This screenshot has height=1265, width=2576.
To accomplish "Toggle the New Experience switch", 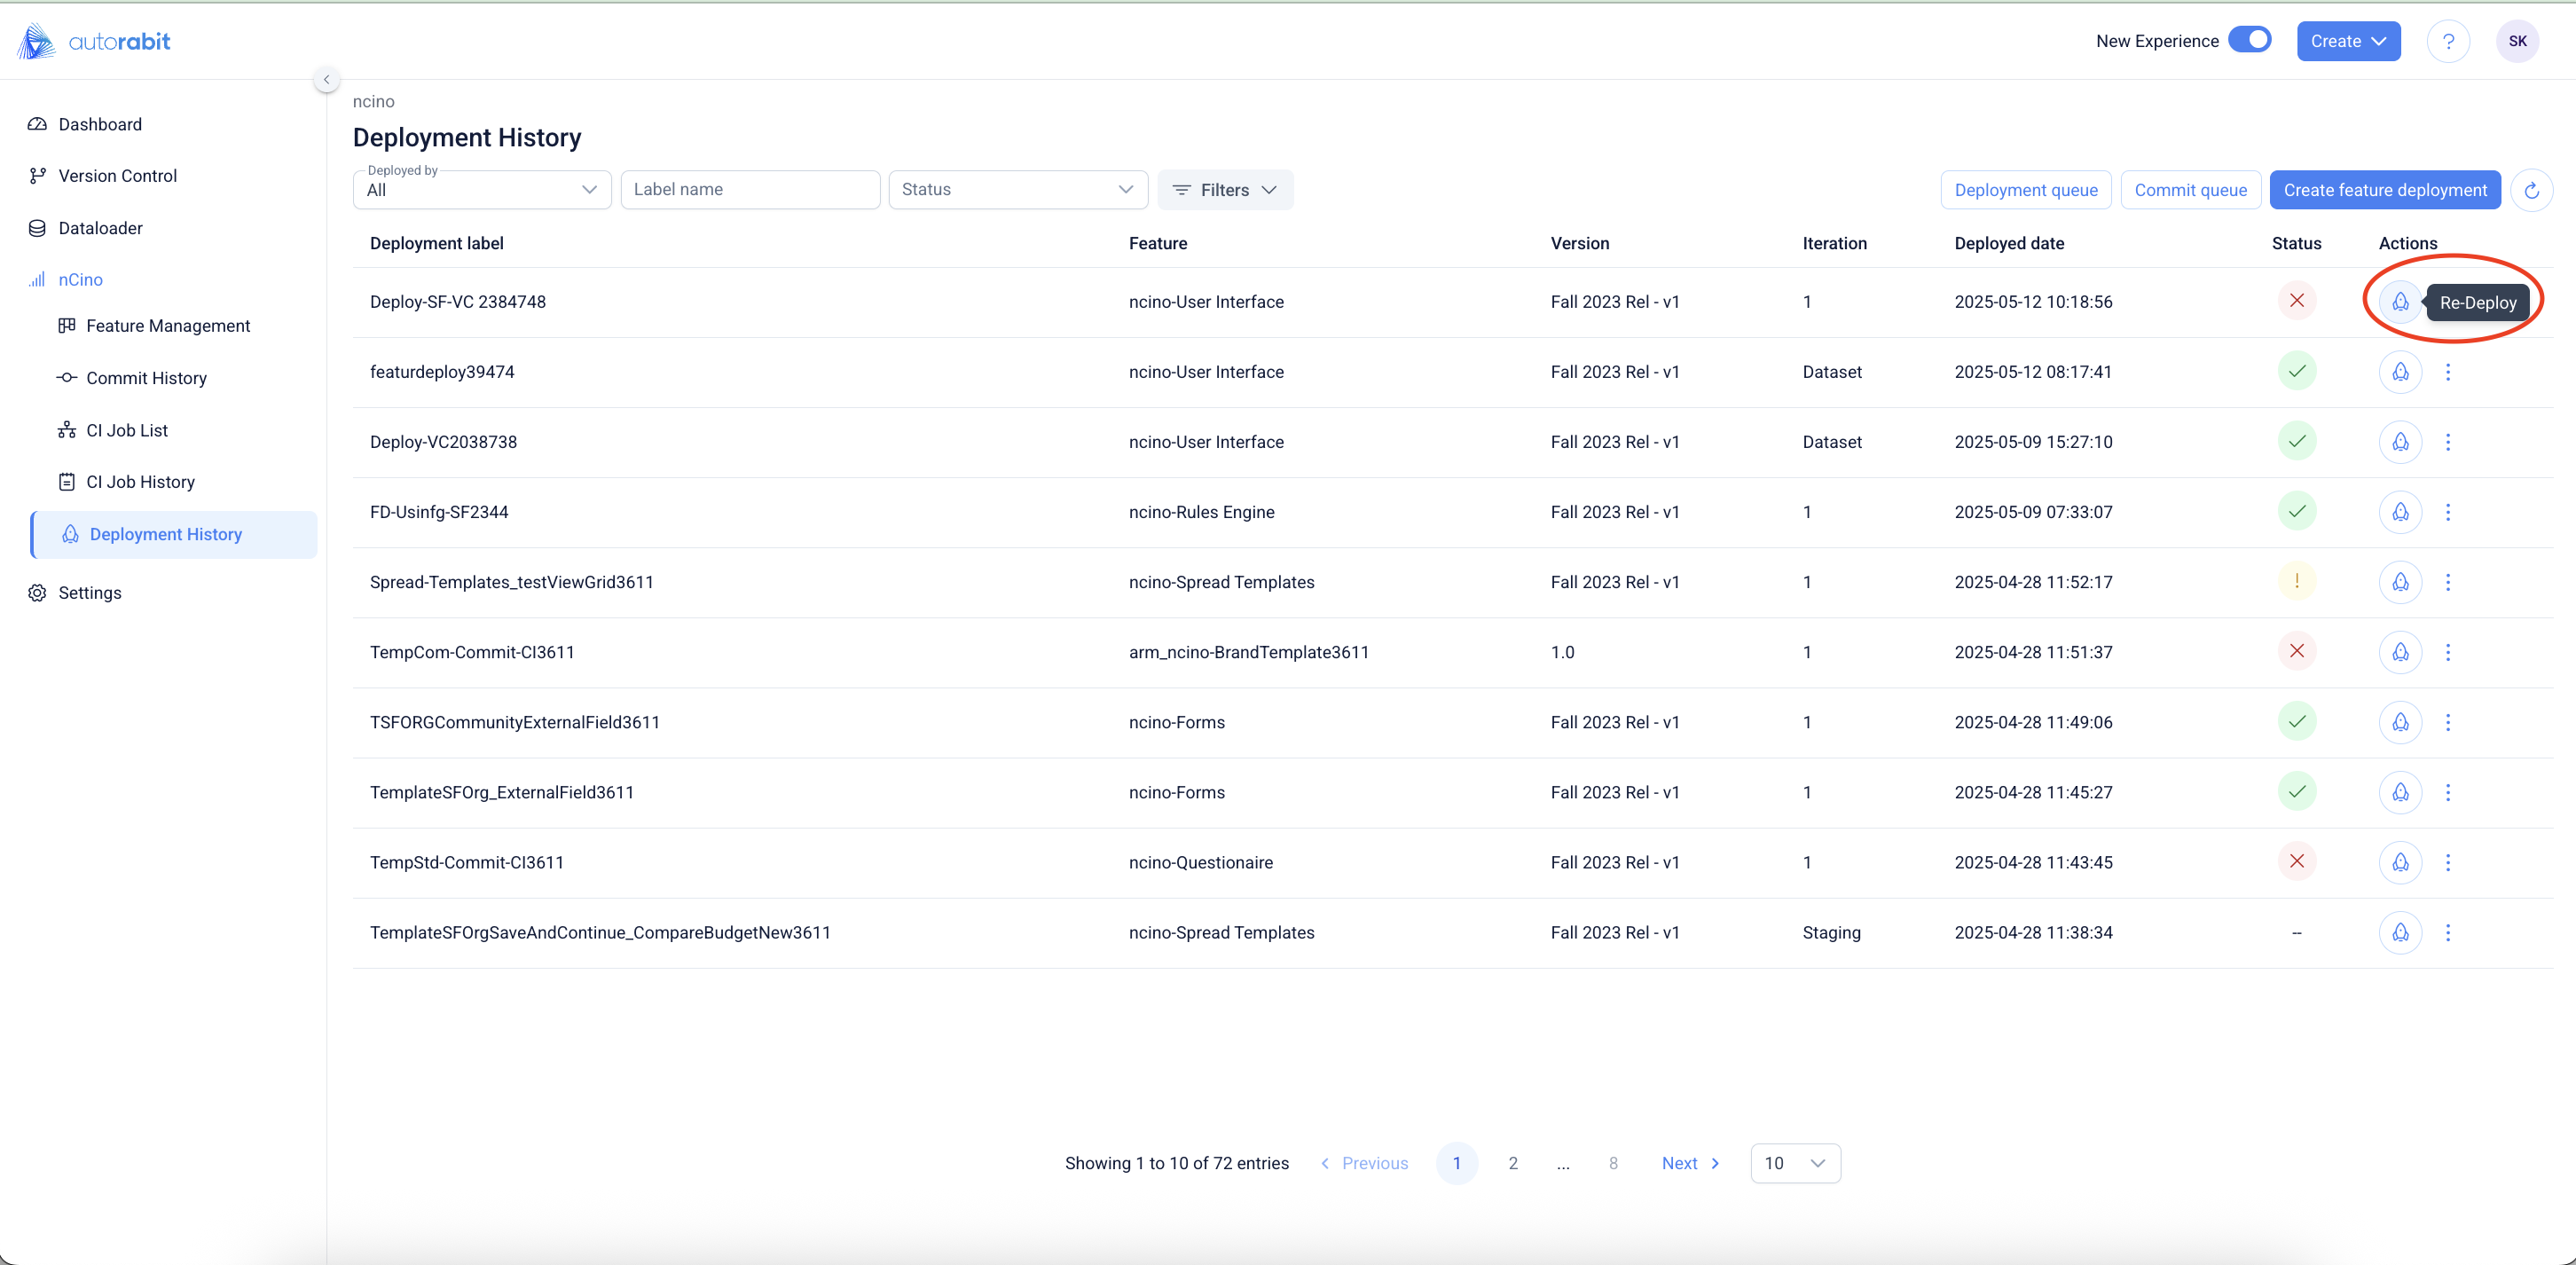I will (2250, 40).
